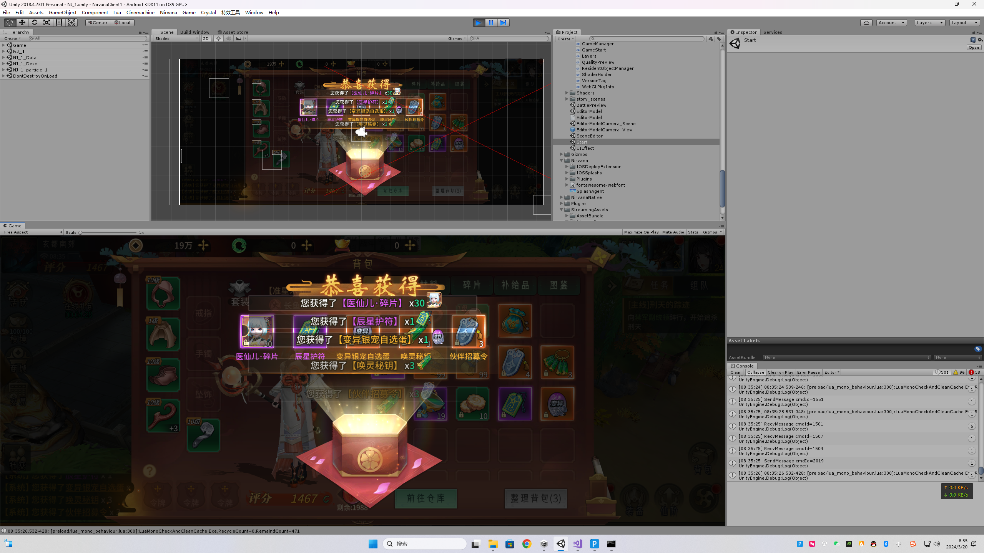Screen dimensions: 984x553
Task: Toggle 2D mode in Scene view
Action: tap(206, 38)
